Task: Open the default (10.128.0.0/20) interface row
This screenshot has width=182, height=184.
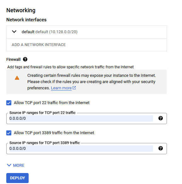Action: click(86, 32)
